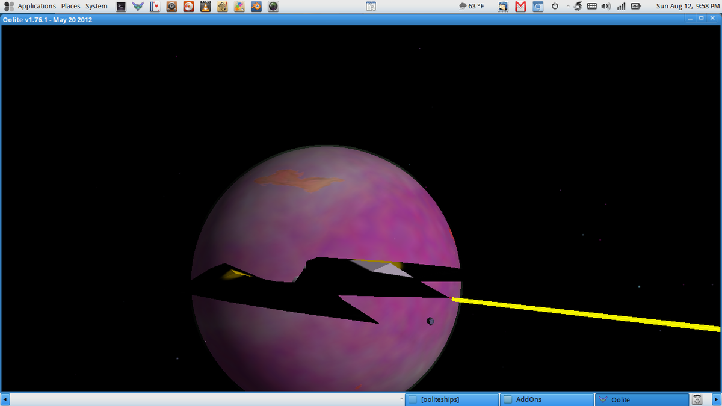Click the Gmail icon in the panel
This screenshot has width=722, height=406.
click(520, 7)
